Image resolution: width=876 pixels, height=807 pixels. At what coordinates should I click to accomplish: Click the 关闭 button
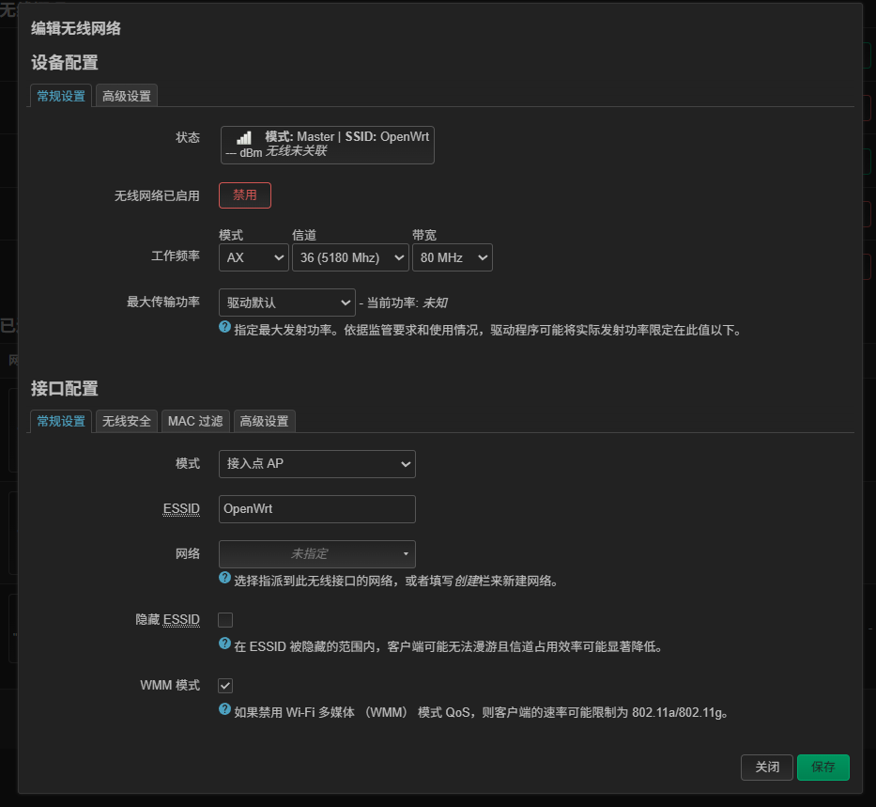click(766, 767)
